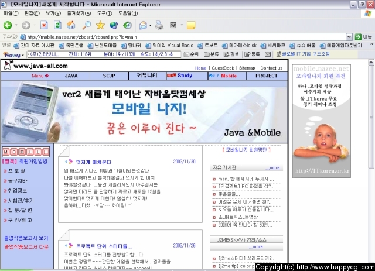Expand the Back button history dropdown
Screen dimensions: 375x271
(16, 25)
